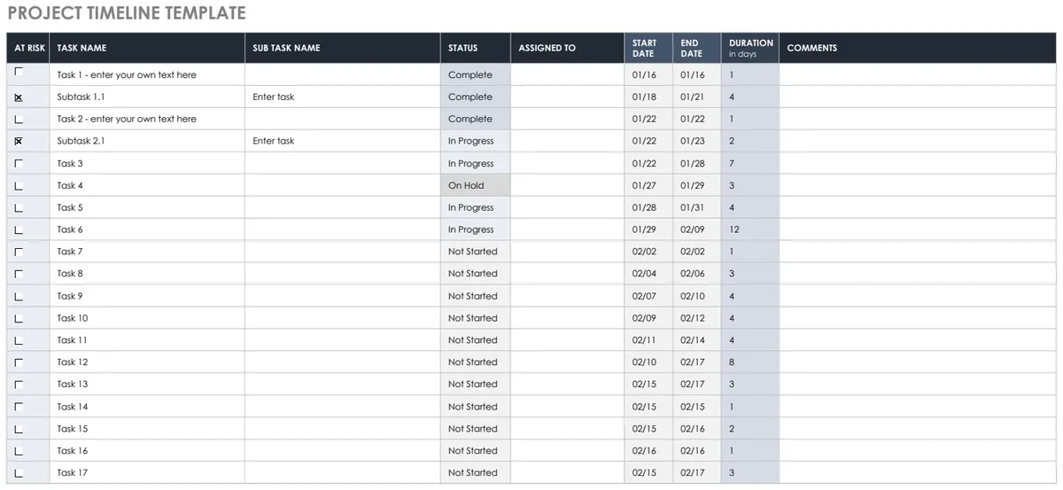This screenshot has width=1063, height=490.
Task: Tick the At Risk checkbox for Task 3
Action: pos(19,163)
